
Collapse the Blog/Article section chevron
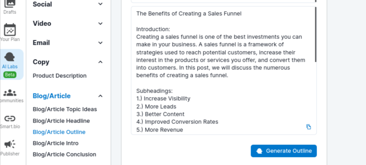click(x=101, y=96)
